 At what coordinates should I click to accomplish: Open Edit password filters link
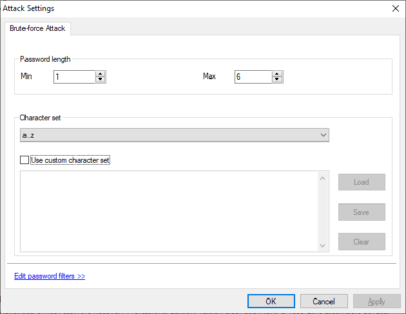(x=50, y=276)
